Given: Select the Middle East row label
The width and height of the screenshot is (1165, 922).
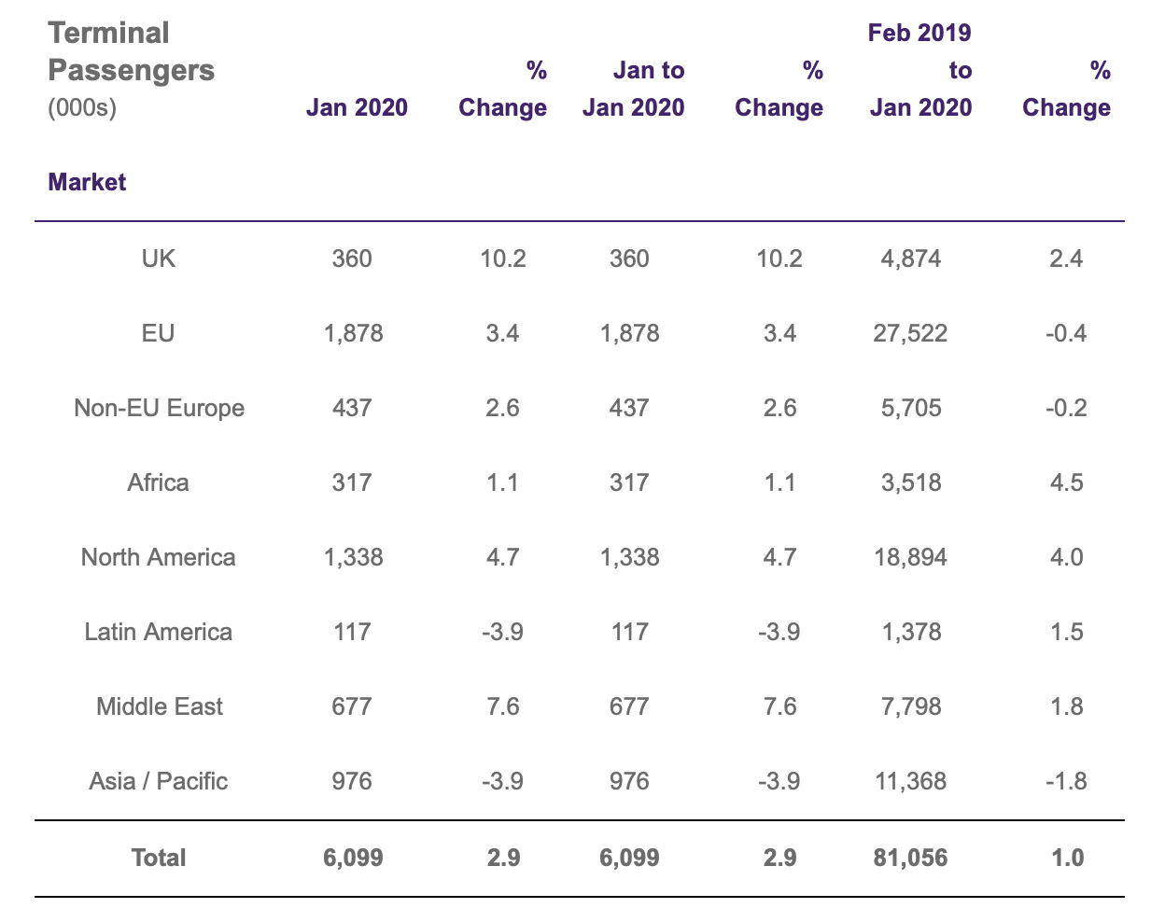Looking at the screenshot, I should pos(159,706).
